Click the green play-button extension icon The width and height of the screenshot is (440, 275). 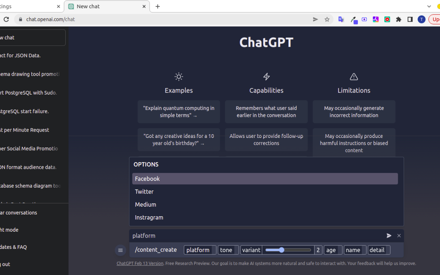pos(387,19)
